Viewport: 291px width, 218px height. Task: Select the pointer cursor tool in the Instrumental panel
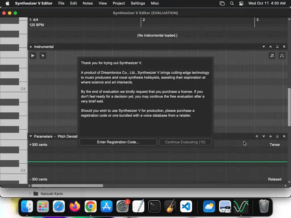(x=43, y=56)
